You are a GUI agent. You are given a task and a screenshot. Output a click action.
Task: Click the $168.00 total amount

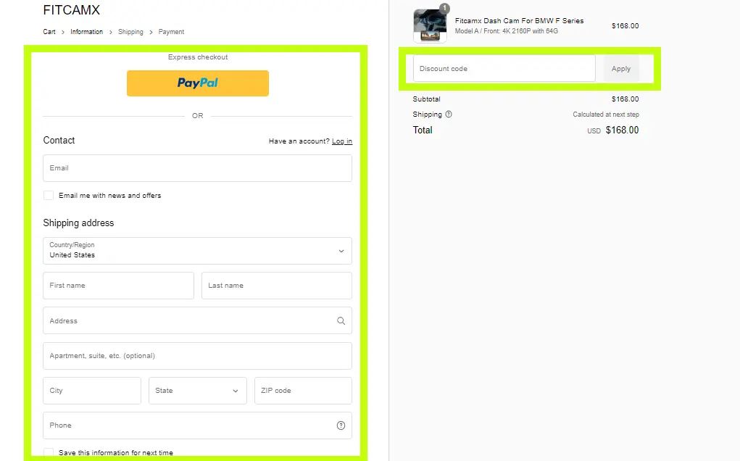(622, 130)
